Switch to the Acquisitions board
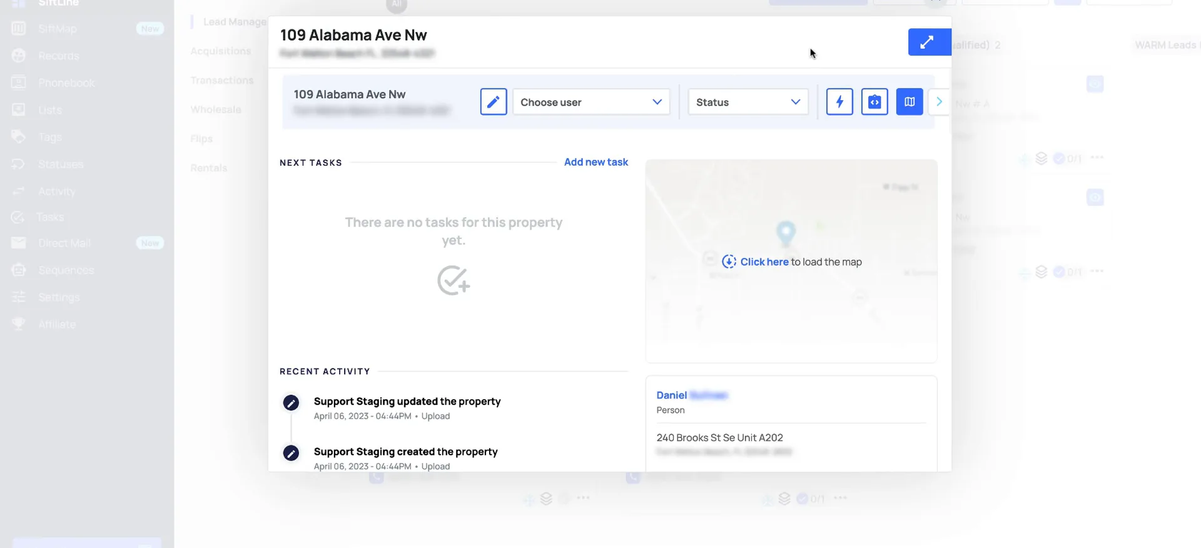The width and height of the screenshot is (1201, 548). [221, 51]
